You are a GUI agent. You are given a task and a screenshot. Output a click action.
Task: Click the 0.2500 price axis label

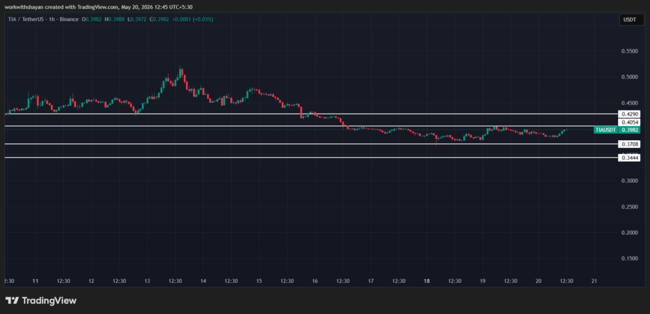point(629,207)
